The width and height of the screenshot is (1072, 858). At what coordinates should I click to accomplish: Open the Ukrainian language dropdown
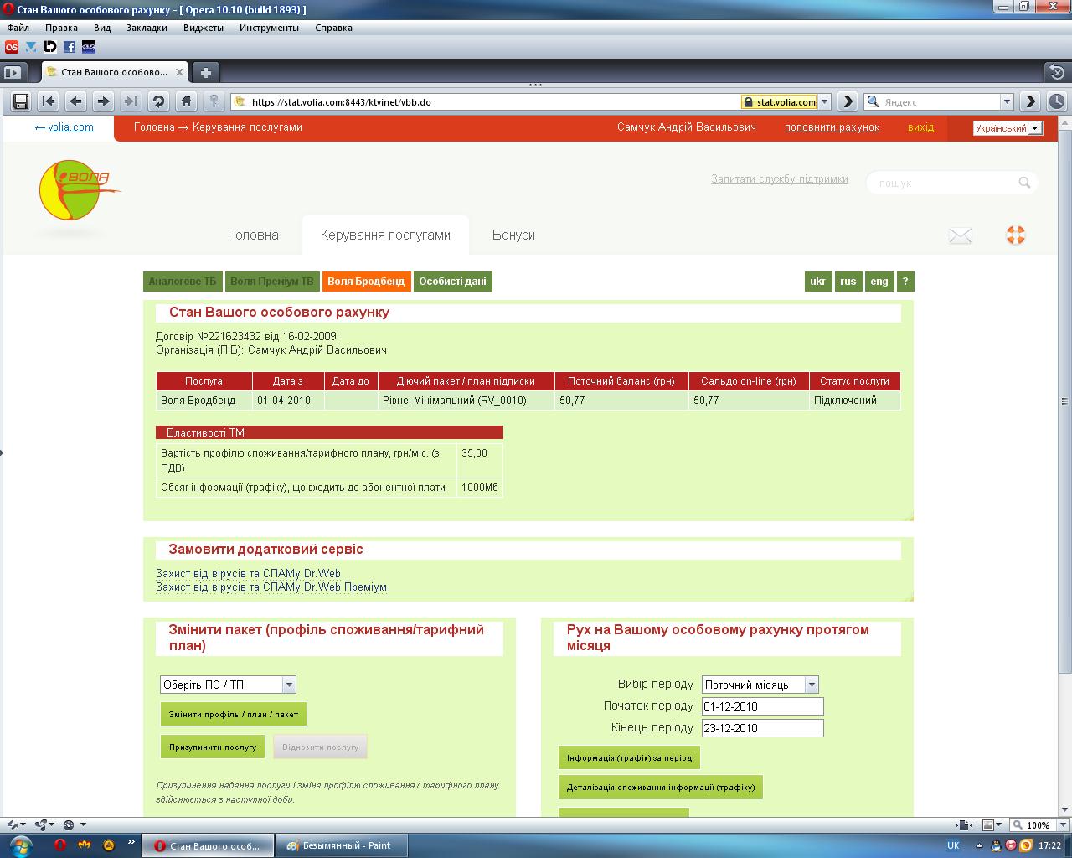(x=1008, y=128)
